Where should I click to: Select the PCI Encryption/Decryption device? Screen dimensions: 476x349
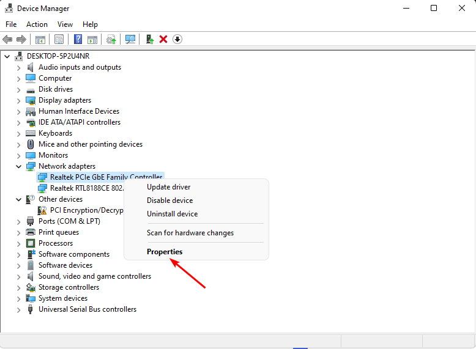click(86, 210)
